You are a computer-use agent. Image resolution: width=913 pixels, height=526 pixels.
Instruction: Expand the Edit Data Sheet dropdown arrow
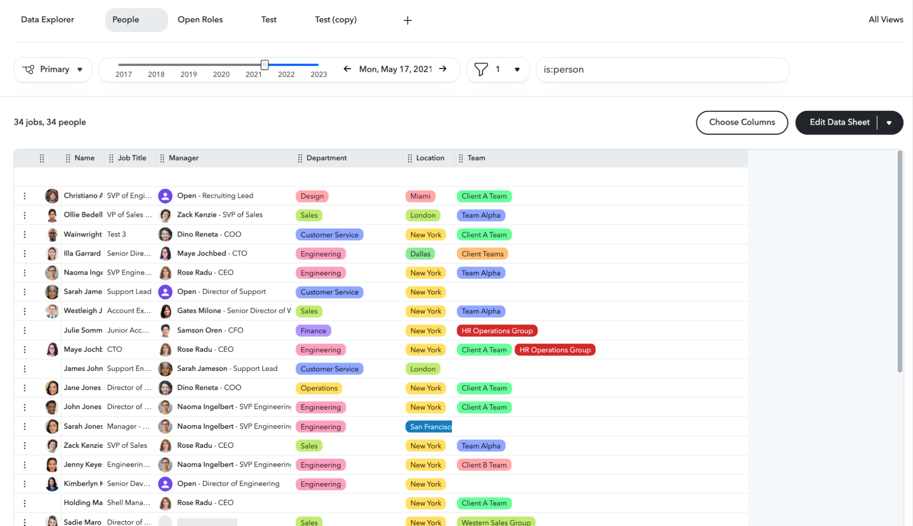click(x=889, y=122)
